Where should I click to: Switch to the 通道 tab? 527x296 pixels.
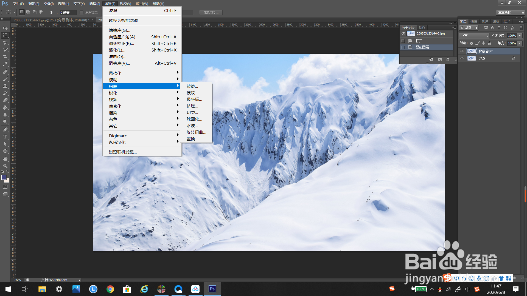(474, 22)
